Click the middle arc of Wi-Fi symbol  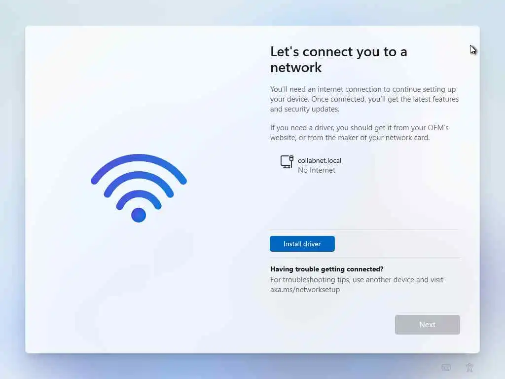tap(139, 177)
